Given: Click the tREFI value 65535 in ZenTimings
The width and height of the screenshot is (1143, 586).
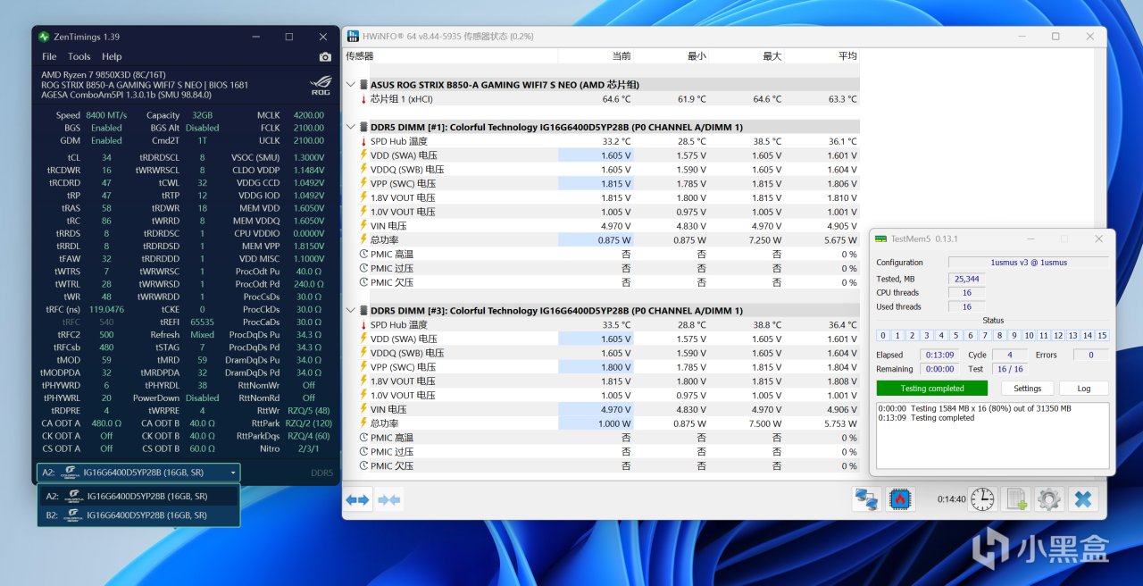Looking at the screenshot, I should (202, 322).
